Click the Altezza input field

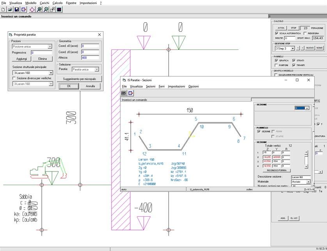[90, 57]
